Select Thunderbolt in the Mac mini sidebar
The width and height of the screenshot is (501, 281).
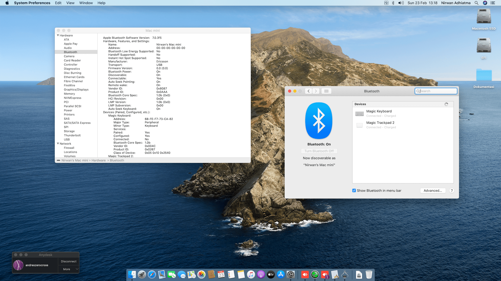(x=72, y=135)
